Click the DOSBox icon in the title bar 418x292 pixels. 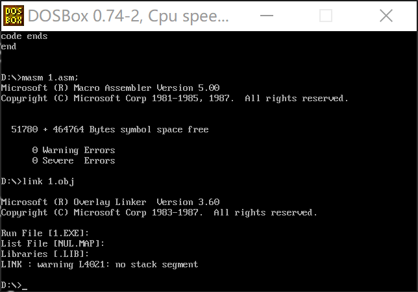[x=13, y=16]
